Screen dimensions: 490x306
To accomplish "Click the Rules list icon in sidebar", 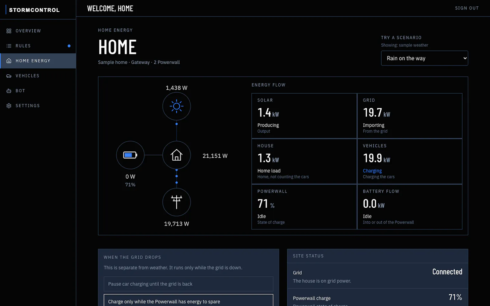I will 9,46.
